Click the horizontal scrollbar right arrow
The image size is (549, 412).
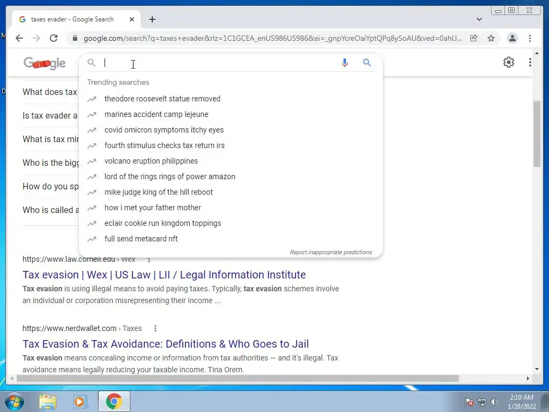click(528, 378)
